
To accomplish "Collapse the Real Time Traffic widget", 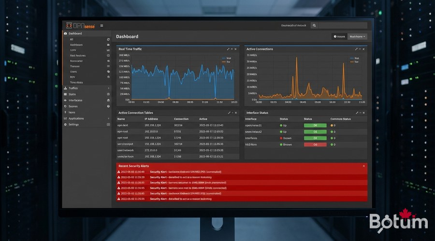I will pyautogui.click(x=232, y=49).
